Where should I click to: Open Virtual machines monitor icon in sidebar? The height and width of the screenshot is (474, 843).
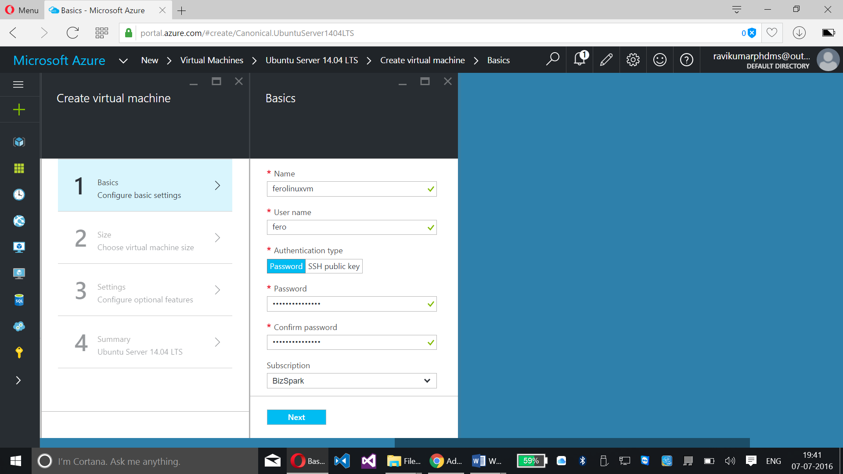pyautogui.click(x=19, y=273)
